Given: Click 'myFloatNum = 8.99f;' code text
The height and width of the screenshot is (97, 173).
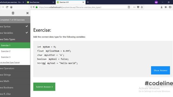Looking at the screenshot, I should 58,51.
